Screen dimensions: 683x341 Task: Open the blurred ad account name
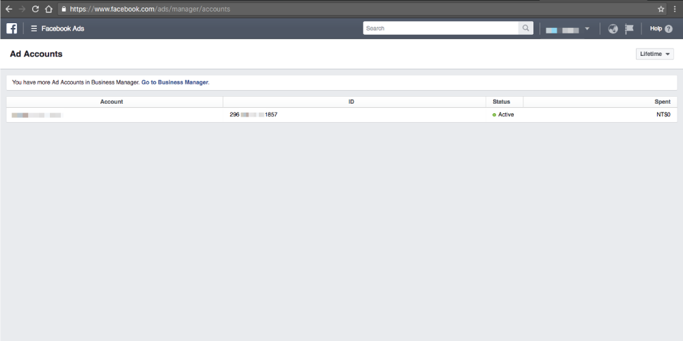coord(37,115)
